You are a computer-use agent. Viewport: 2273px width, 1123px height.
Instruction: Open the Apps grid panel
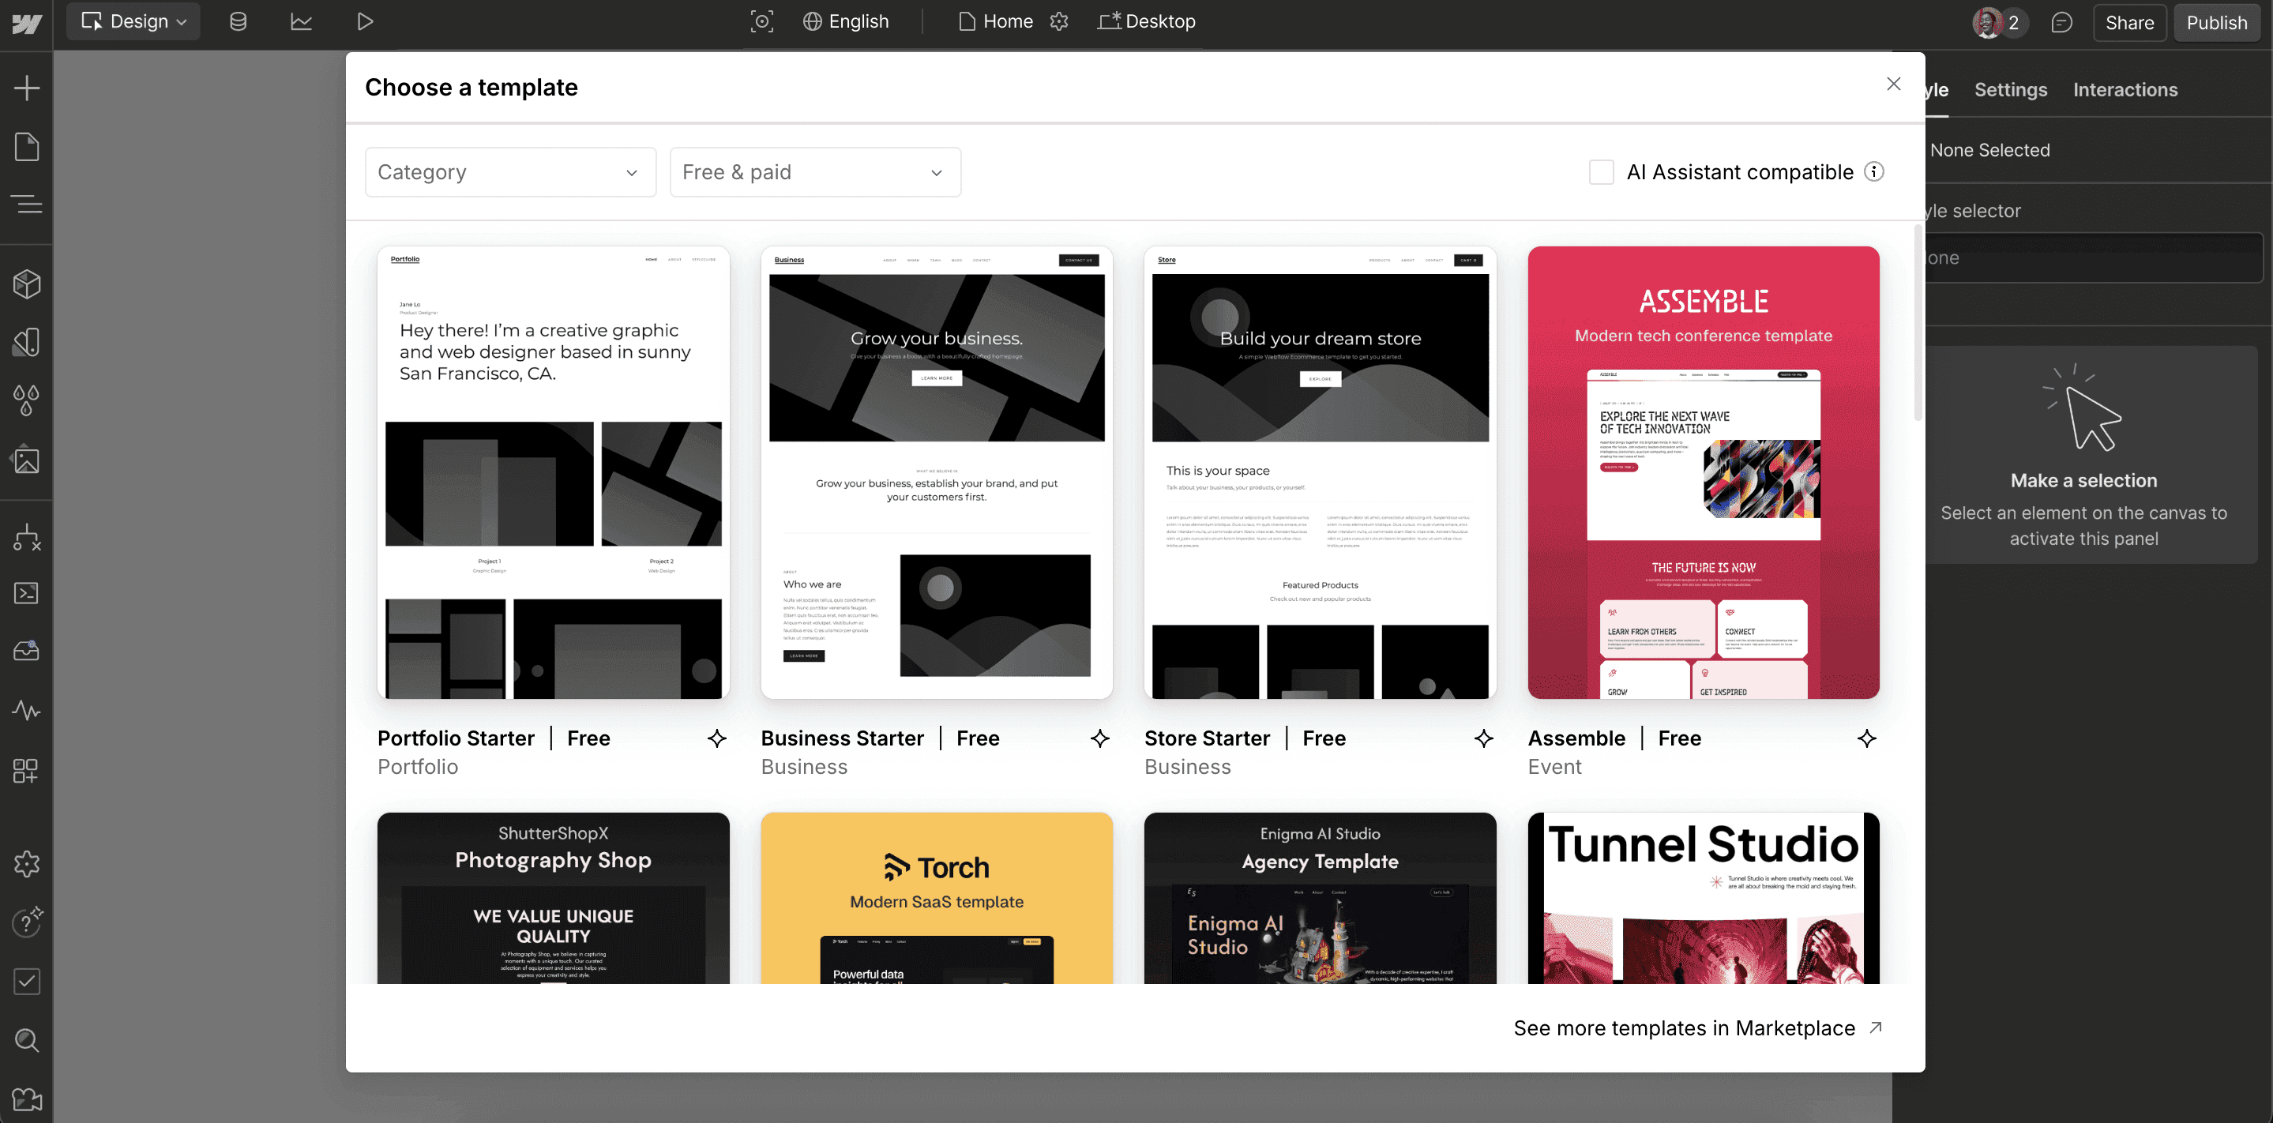27,770
